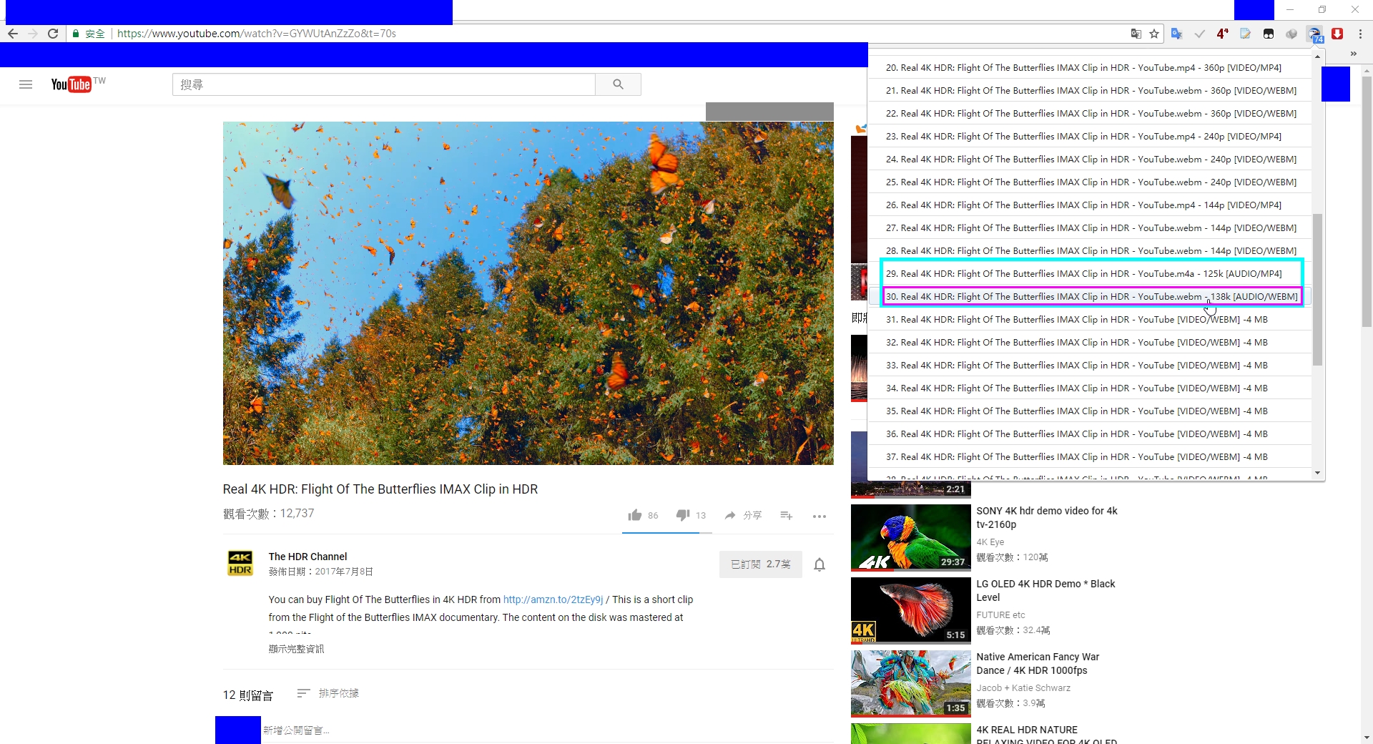The height and width of the screenshot is (744, 1373).
Task: Go back with the browser back arrow
Action: tap(13, 34)
